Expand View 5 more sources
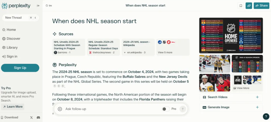Image resolution: width=271 pixels, height=122 pixels. pyautogui.click(x=173, y=47)
